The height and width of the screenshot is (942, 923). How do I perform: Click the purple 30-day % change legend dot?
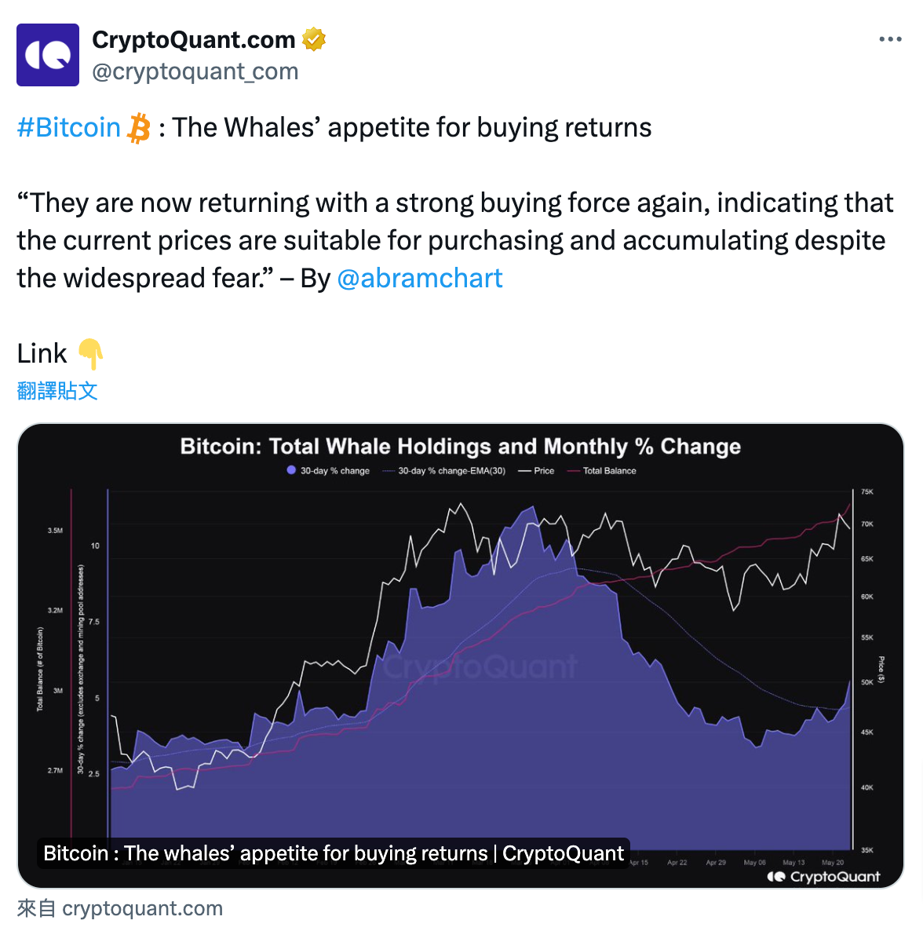point(291,470)
